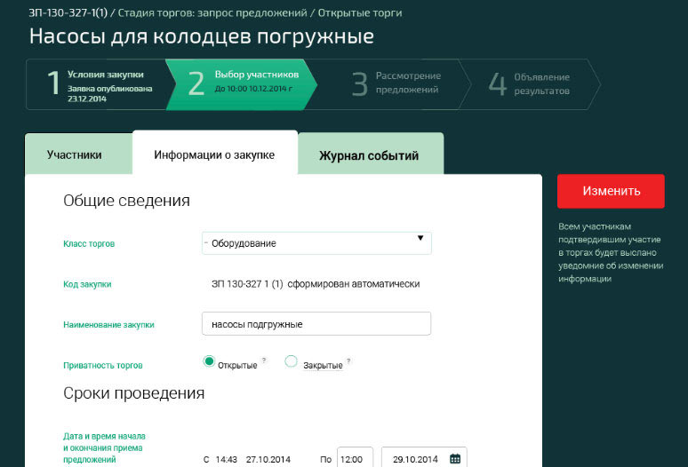Screen dimensions: 688x467
Task: Click the help icon next to Открытые
Action: (264, 360)
